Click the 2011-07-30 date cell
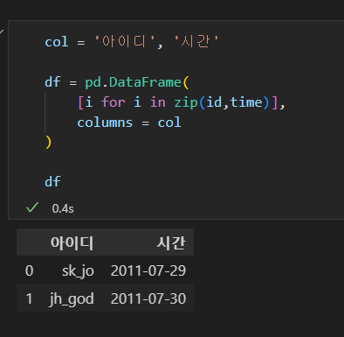This screenshot has width=344, height=337. click(148, 298)
